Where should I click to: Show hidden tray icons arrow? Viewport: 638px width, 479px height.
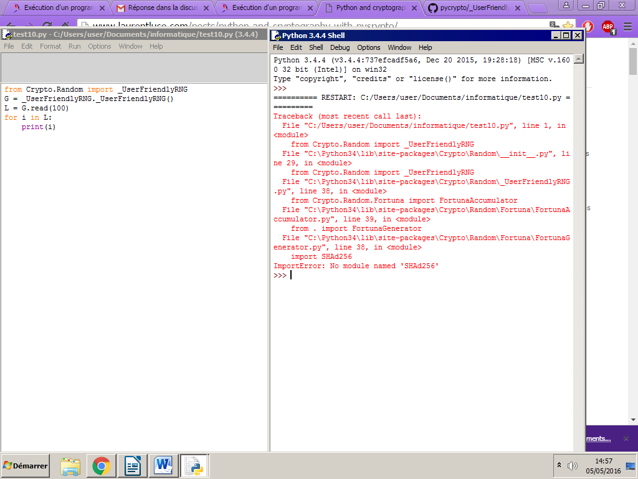tap(559, 465)
